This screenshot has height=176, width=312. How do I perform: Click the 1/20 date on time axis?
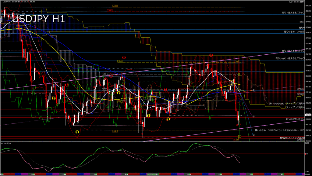189,174
